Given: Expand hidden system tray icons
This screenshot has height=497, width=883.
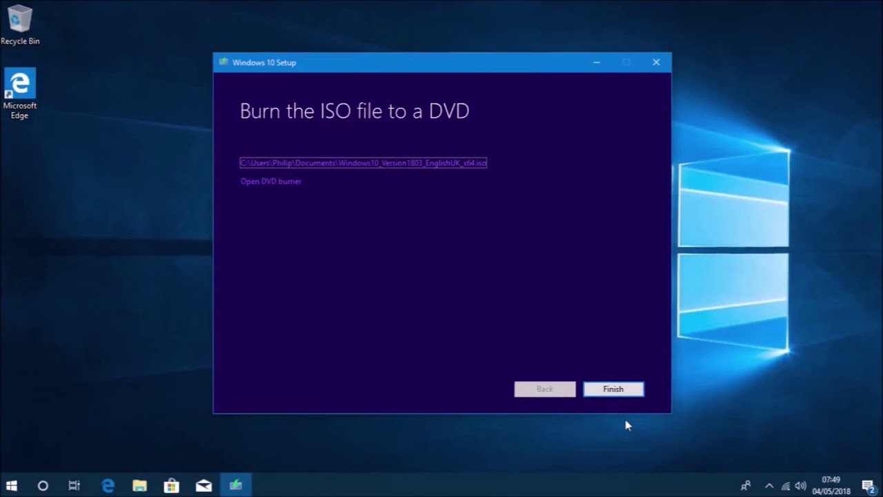Looking at the screenshot, I should coord(769,485).
